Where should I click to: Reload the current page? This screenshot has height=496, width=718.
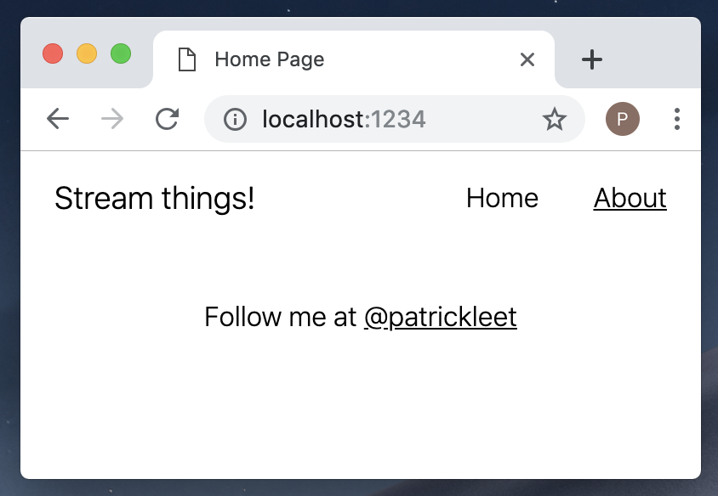tap(167, 119)
